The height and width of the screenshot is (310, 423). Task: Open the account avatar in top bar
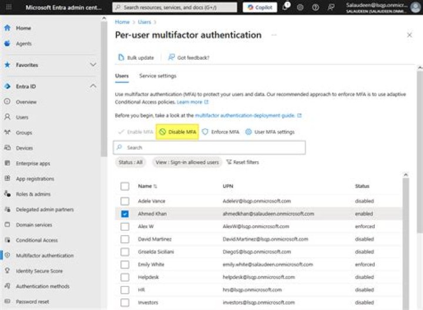click(x=415, y=7)
